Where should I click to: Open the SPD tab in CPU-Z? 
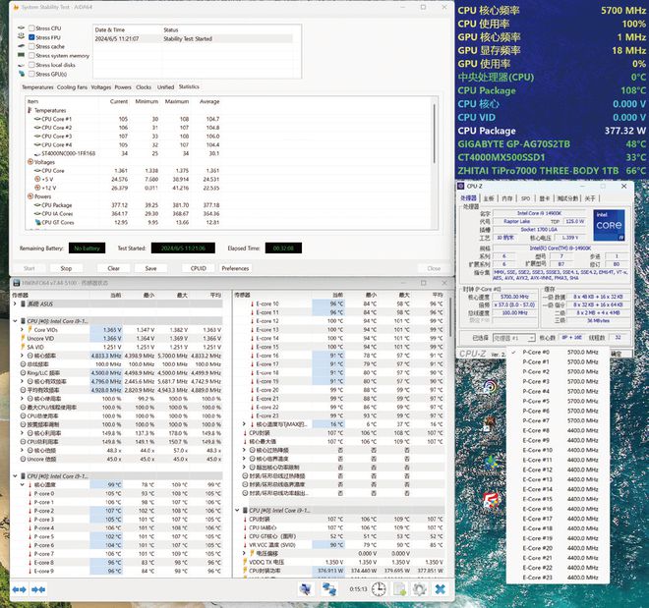(526, 198)
